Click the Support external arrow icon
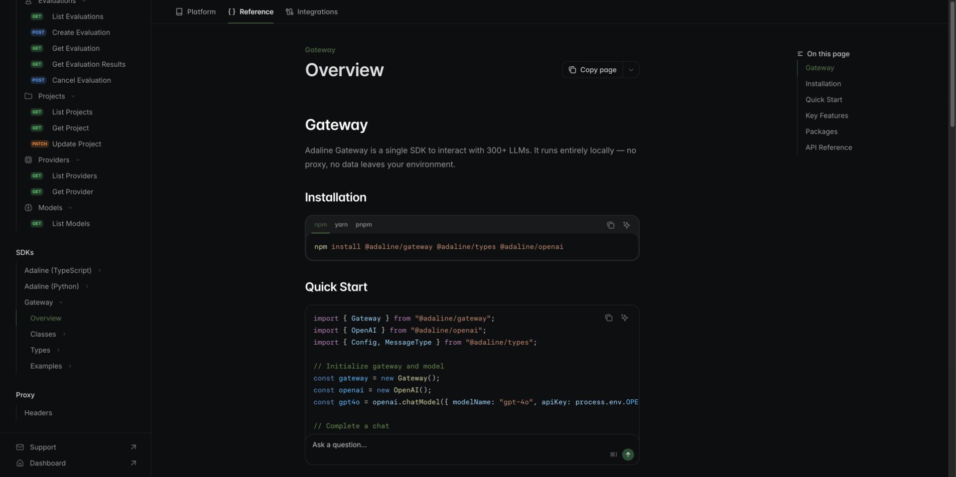This screenshot has height=477, width=956. tap(133, 447)
